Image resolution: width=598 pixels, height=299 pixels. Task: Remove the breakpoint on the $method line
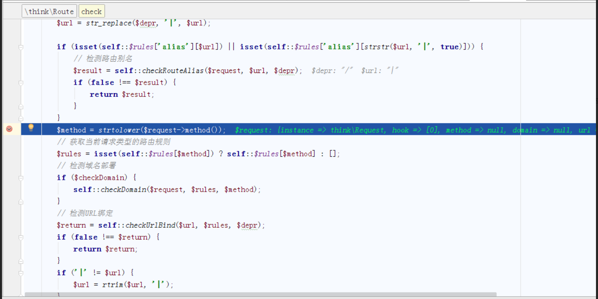click(x=9, y=129)
